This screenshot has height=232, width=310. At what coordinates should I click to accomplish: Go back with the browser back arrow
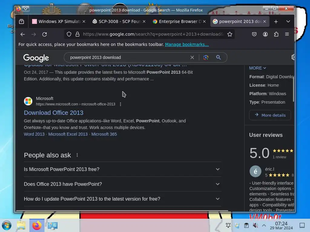22,34
